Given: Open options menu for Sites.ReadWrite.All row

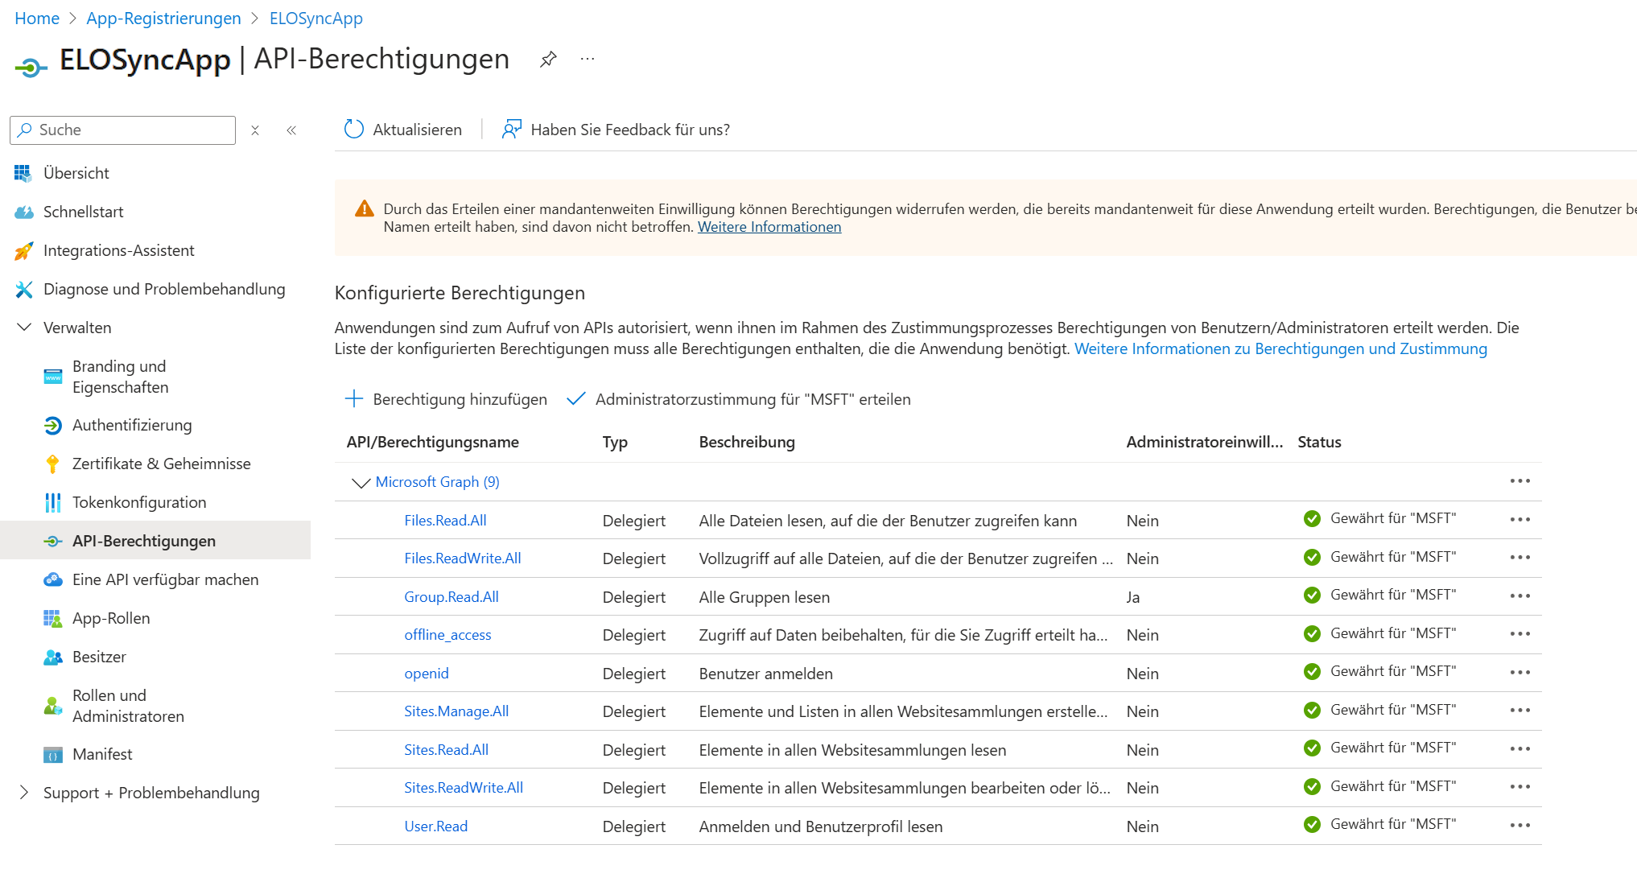Looking at the screenshot, I should point(1519,787).
